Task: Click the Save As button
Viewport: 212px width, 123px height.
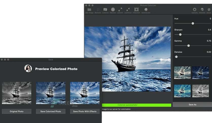Action: pos(192,105)
